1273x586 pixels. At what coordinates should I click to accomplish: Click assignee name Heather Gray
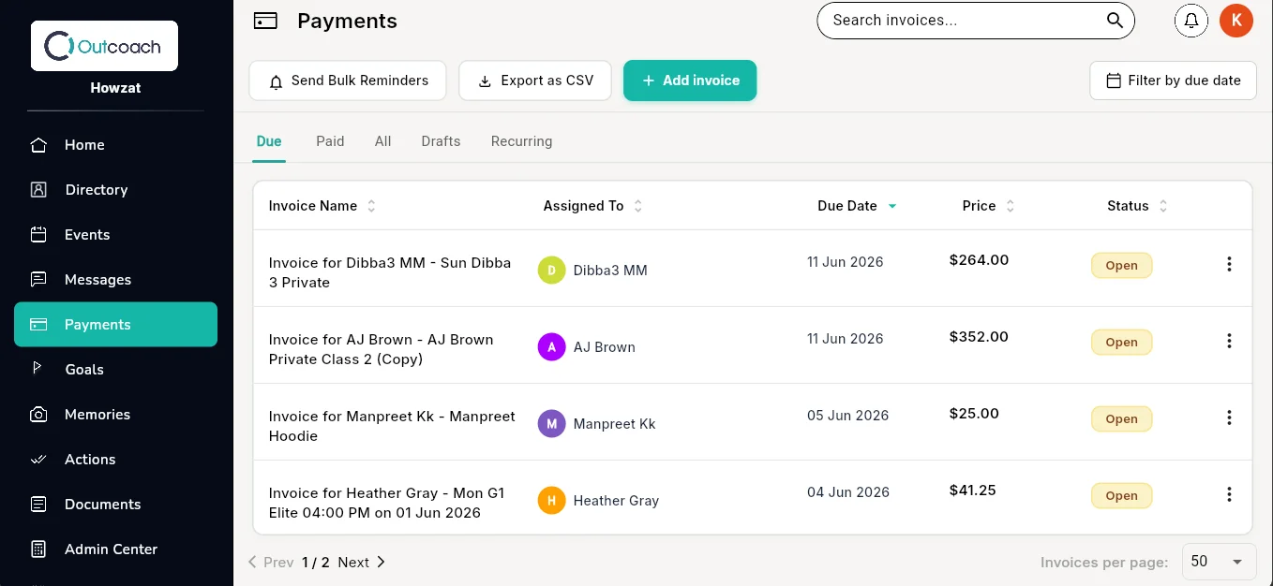[x=616, y=501]
